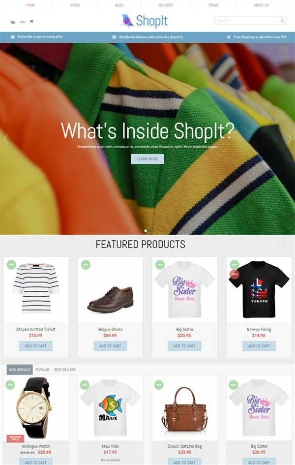Click the Learn More button
The height and width of the screenshot is (465, 295).
click(147, 159)
